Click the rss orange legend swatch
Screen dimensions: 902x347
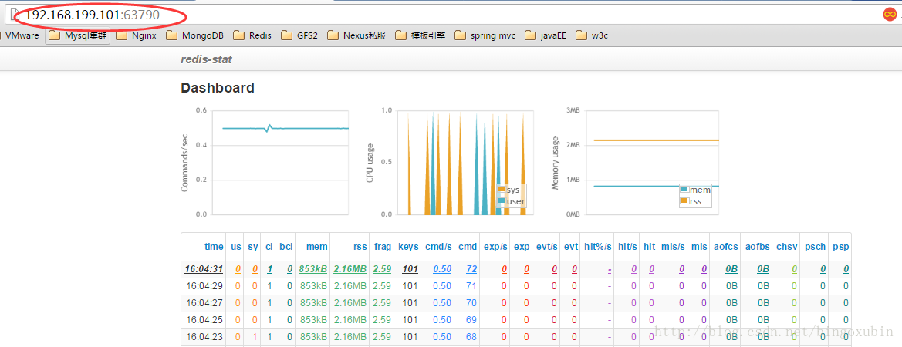coord(684,201)
